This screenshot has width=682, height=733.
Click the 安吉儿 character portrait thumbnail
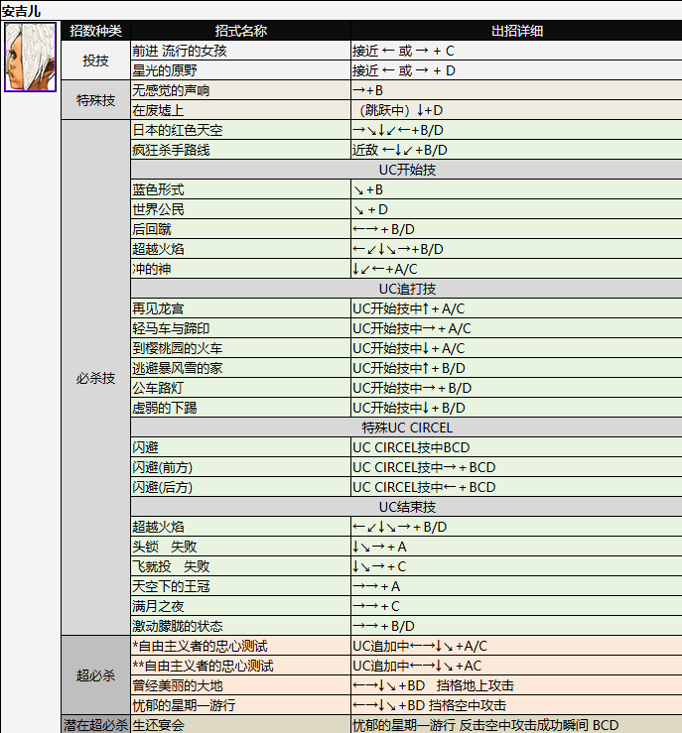(31, 57)
